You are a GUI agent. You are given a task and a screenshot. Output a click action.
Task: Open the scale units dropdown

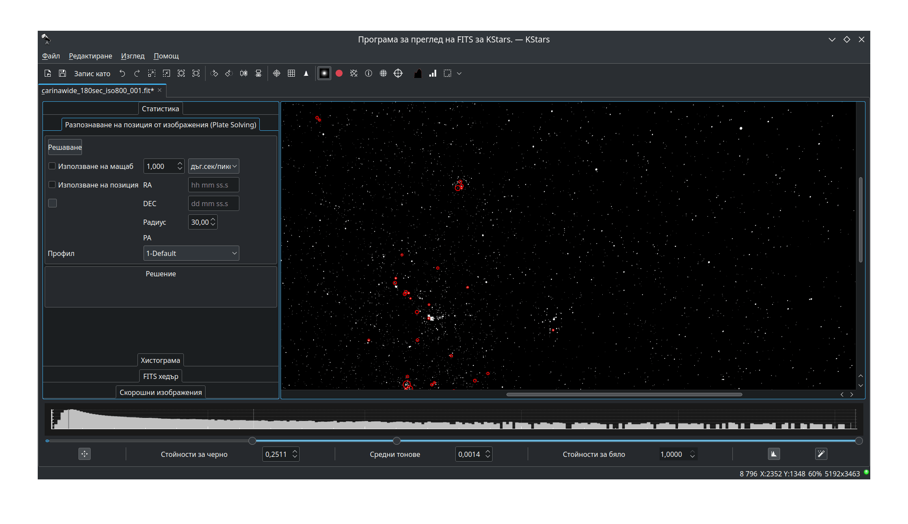tap(214, 166)
